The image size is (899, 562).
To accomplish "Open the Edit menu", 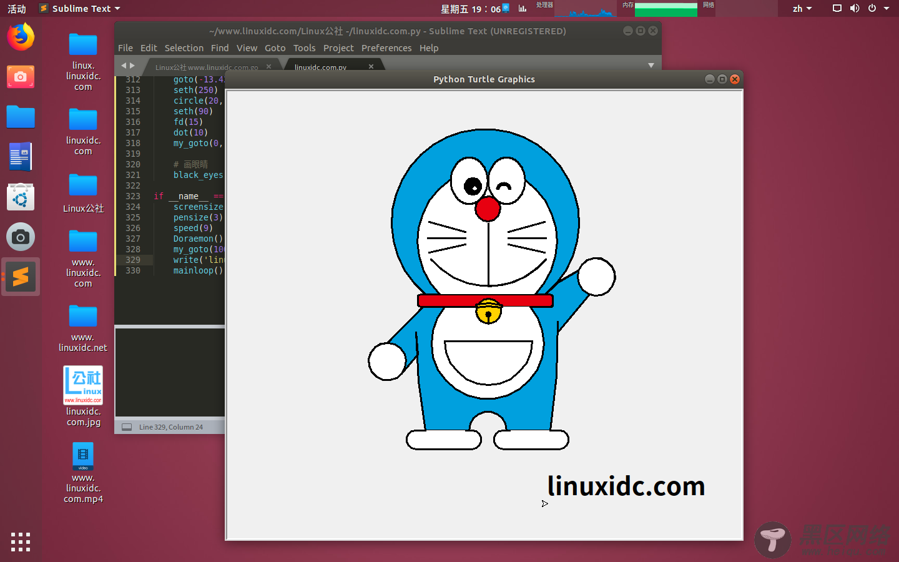I will coord(149,48).
